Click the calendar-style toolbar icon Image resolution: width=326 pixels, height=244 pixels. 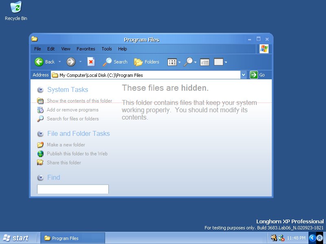click(205, 62)
